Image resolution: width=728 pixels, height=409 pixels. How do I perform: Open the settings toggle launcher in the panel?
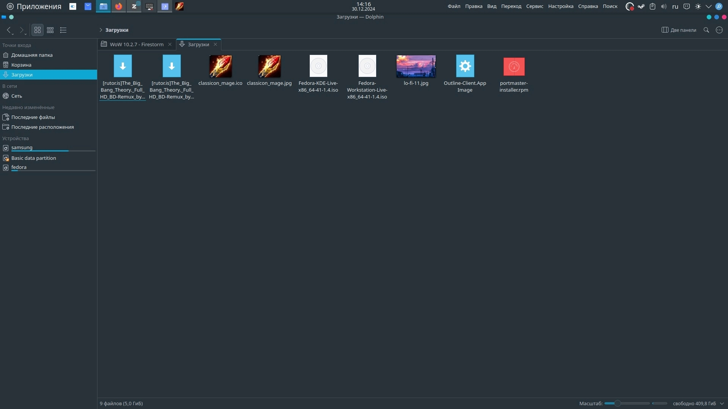[x=73, y=6]
